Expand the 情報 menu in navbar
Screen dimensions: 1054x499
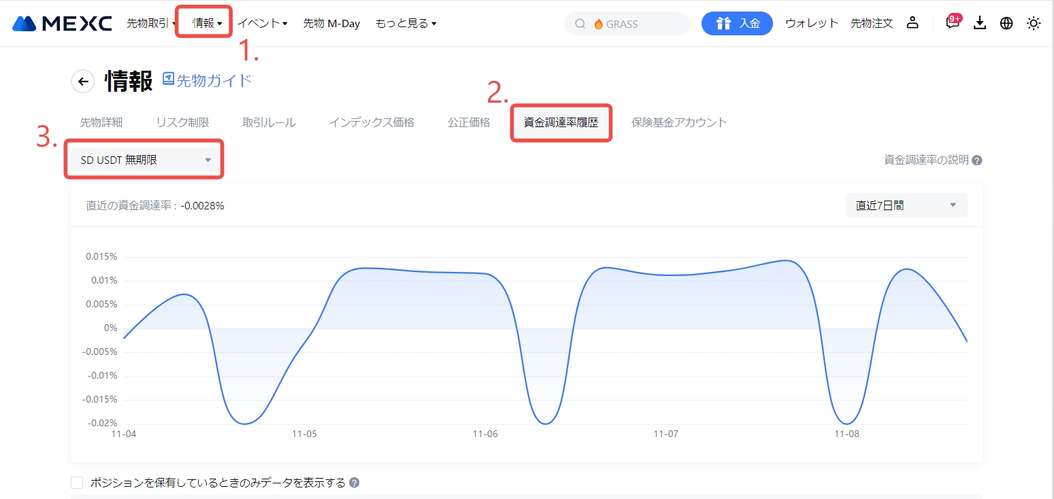click(x=207, y=23)
